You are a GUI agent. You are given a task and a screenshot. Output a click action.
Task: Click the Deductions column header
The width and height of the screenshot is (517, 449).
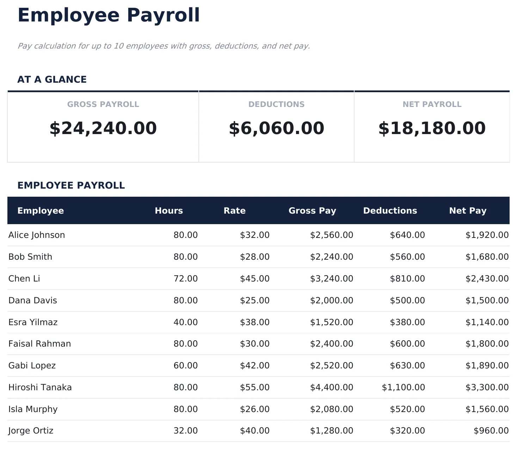pos(390,210)
